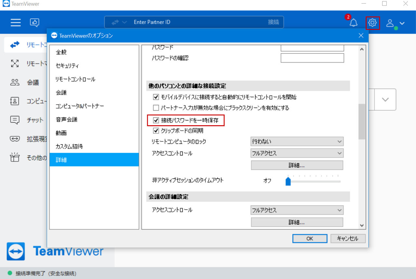Toggle 接続パスワードを一時保存 checkbox

tap(156, 121)
